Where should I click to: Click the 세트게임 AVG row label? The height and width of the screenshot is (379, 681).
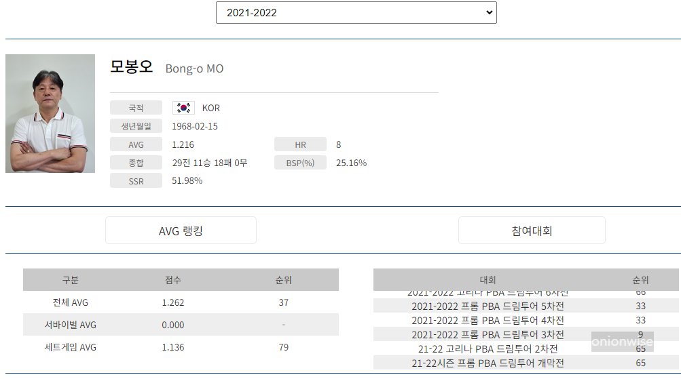(71, 347)
